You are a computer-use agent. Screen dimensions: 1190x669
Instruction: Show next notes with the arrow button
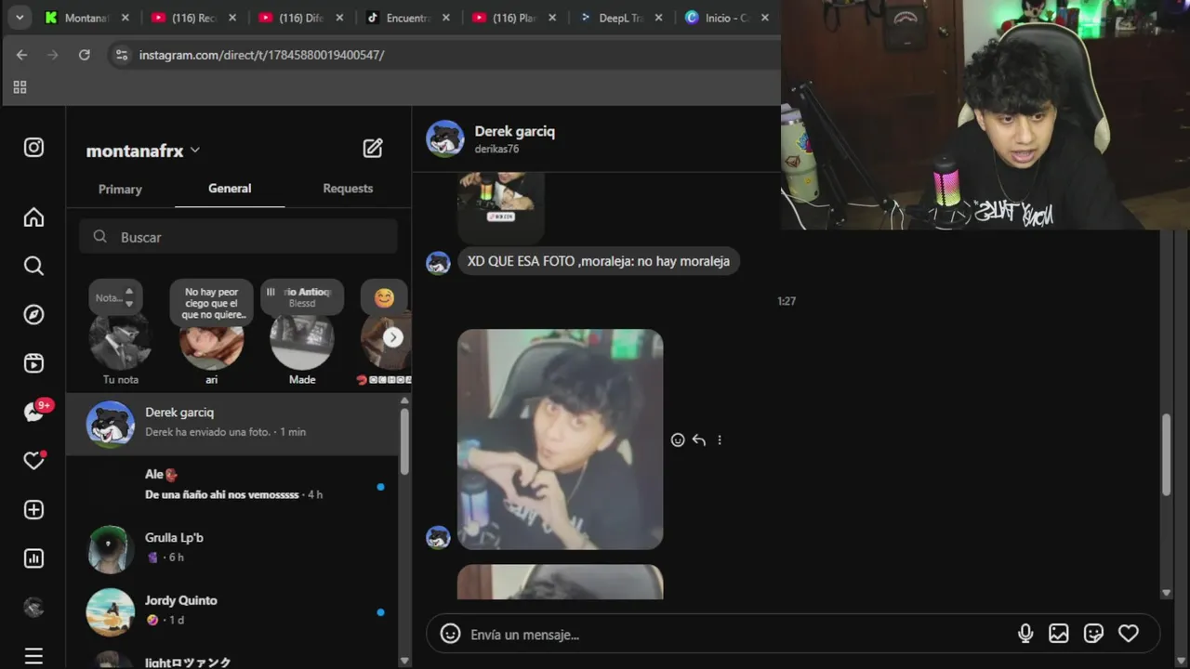tap(393, 337)
